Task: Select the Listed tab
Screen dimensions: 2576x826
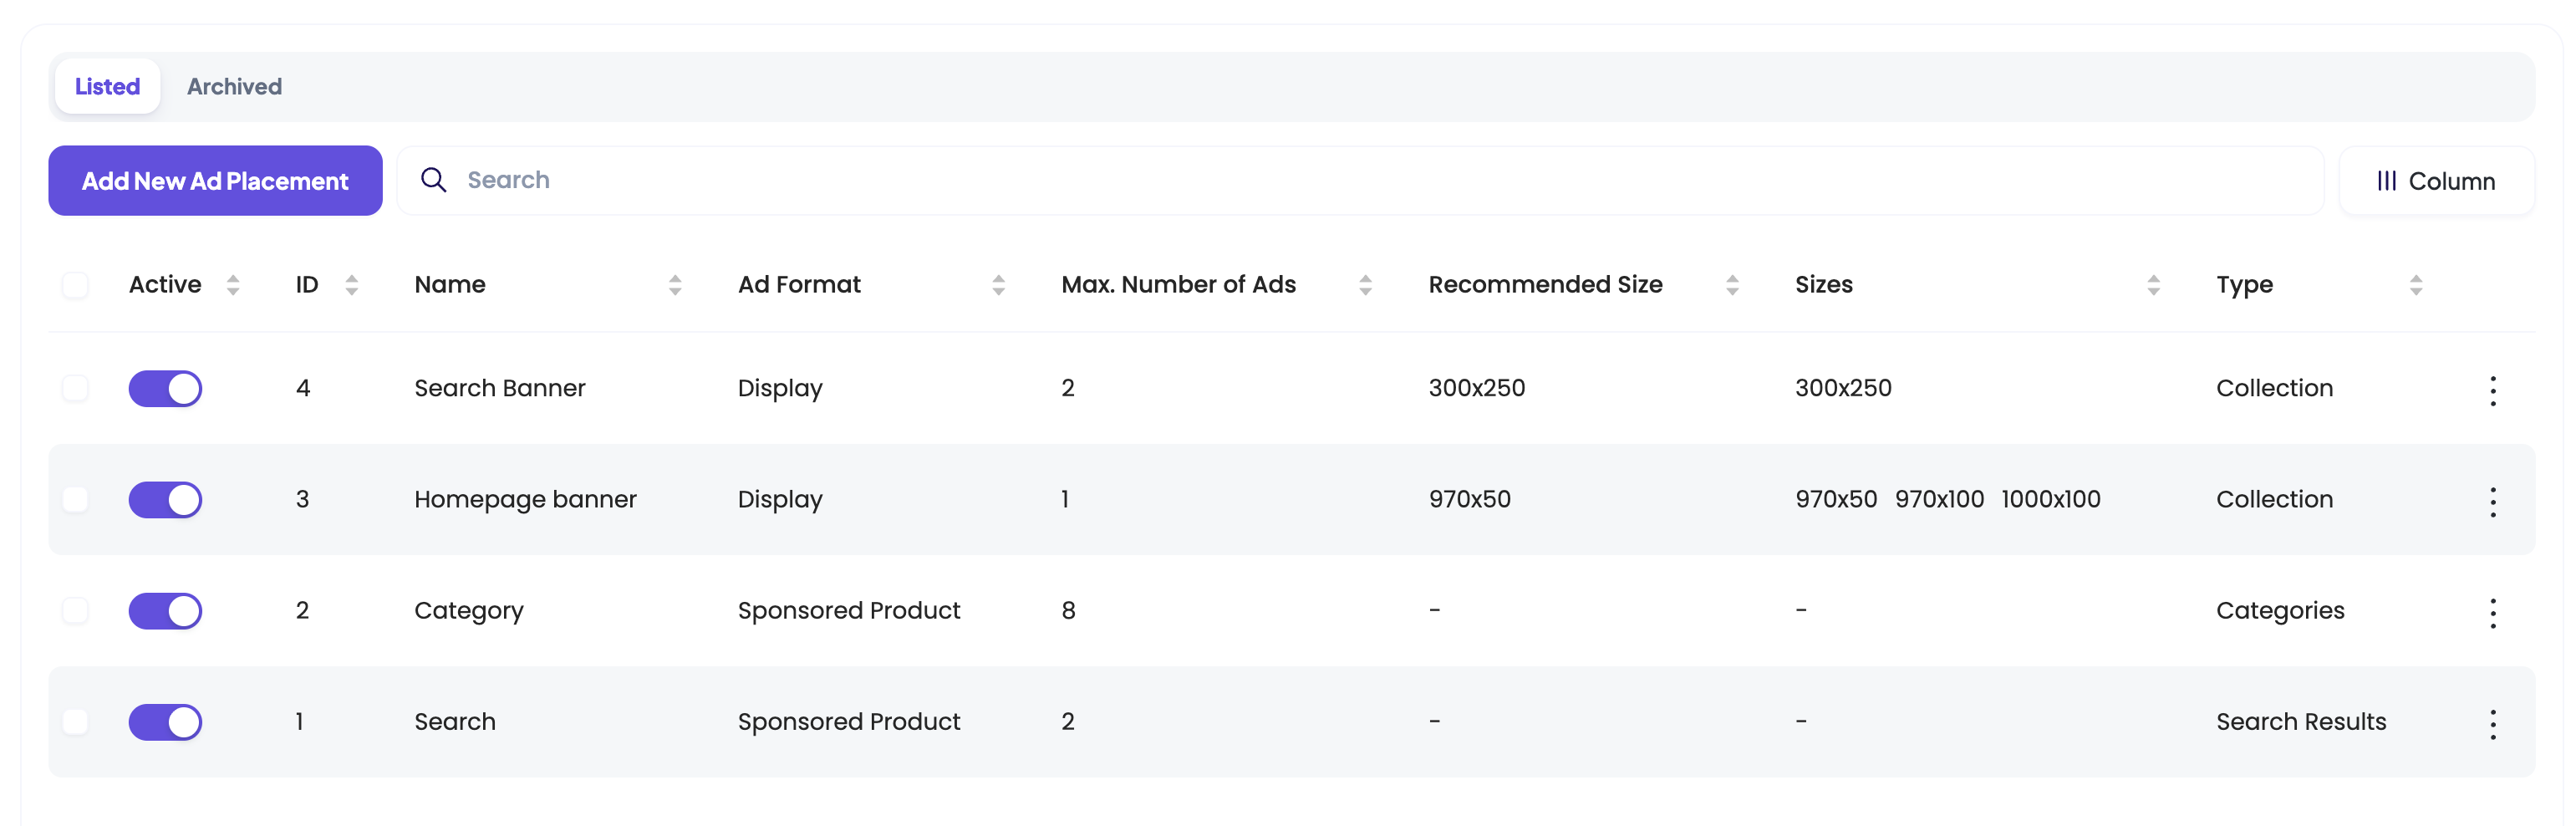Action: coord(107,86)
